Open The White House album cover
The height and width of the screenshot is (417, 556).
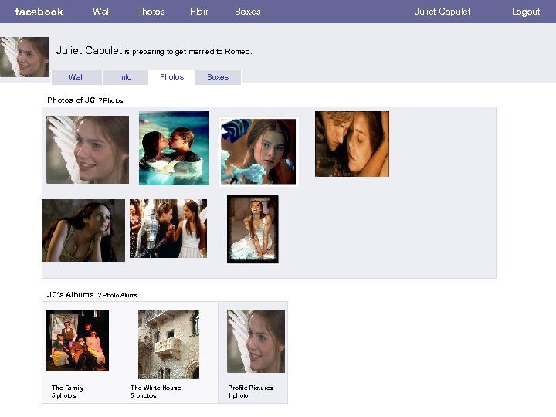tap(169, 344)
